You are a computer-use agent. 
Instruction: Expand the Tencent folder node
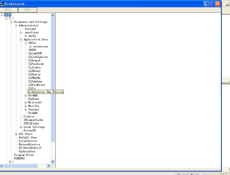coord(26,110)
